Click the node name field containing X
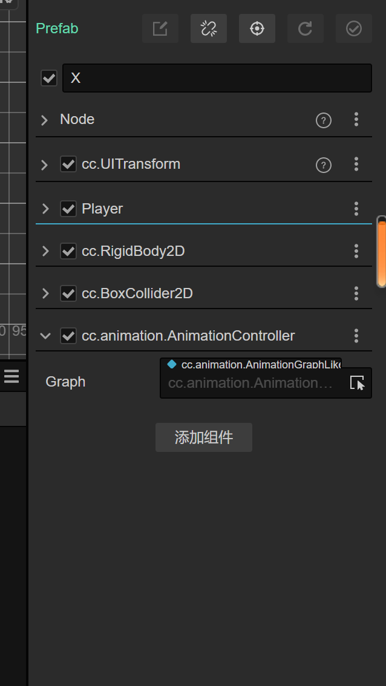The image size is (386, 686). (x=217, y=78)
